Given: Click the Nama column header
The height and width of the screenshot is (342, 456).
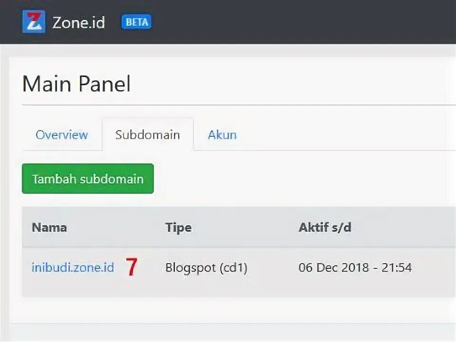Looking at the screenshot, I should point(49,228).
